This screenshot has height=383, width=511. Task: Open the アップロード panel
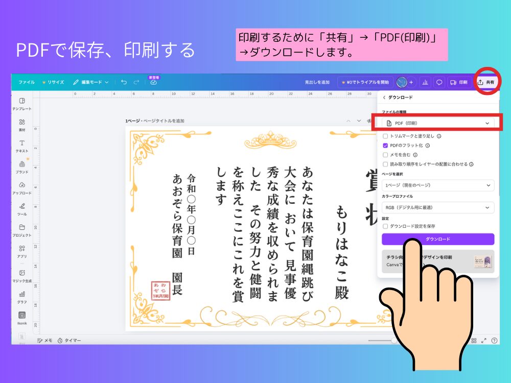22,188
